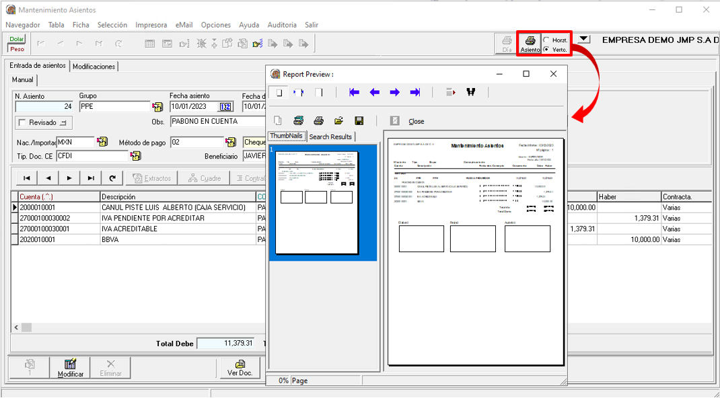
Task: Go to previous page in Report Preview
Action: pyautogui.click(x=375, y=92)
